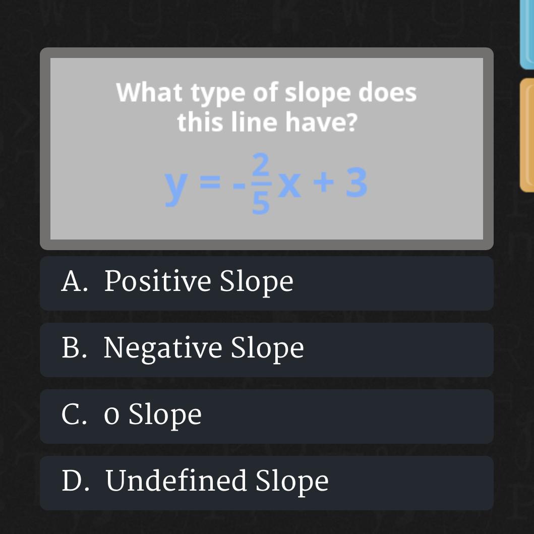Click the blue equation y = -2/5x + 3
Image resolution: width=534 pixels, height=534 pixels.
[266, 184]
